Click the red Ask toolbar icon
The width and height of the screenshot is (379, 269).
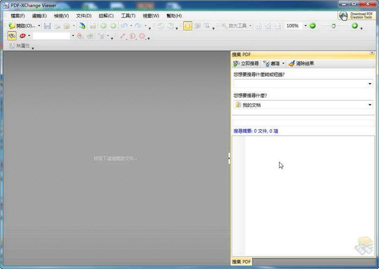(x=22, y=36)
